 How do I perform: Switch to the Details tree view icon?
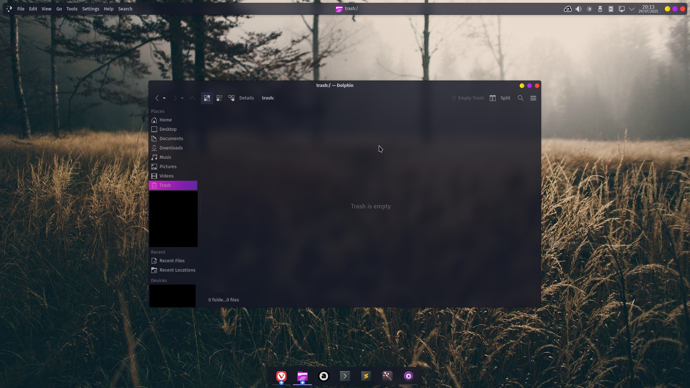(232, 98)
